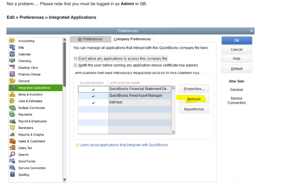Toggle access for QuickBooks Financial Statement Designer
This screenshot has width=283, height=193.
point(93,90)
